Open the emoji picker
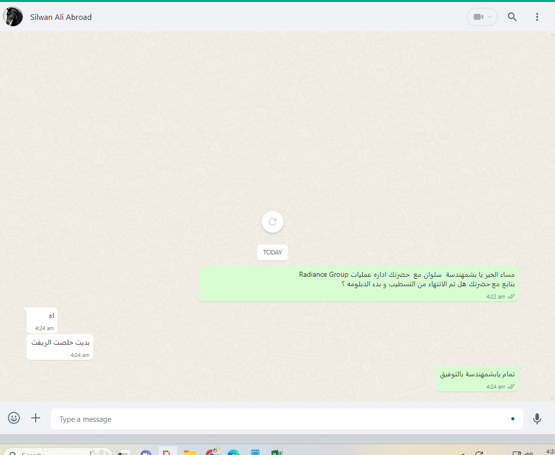The width and height of the screenshot is (555, 455). [x=14, y=418]
